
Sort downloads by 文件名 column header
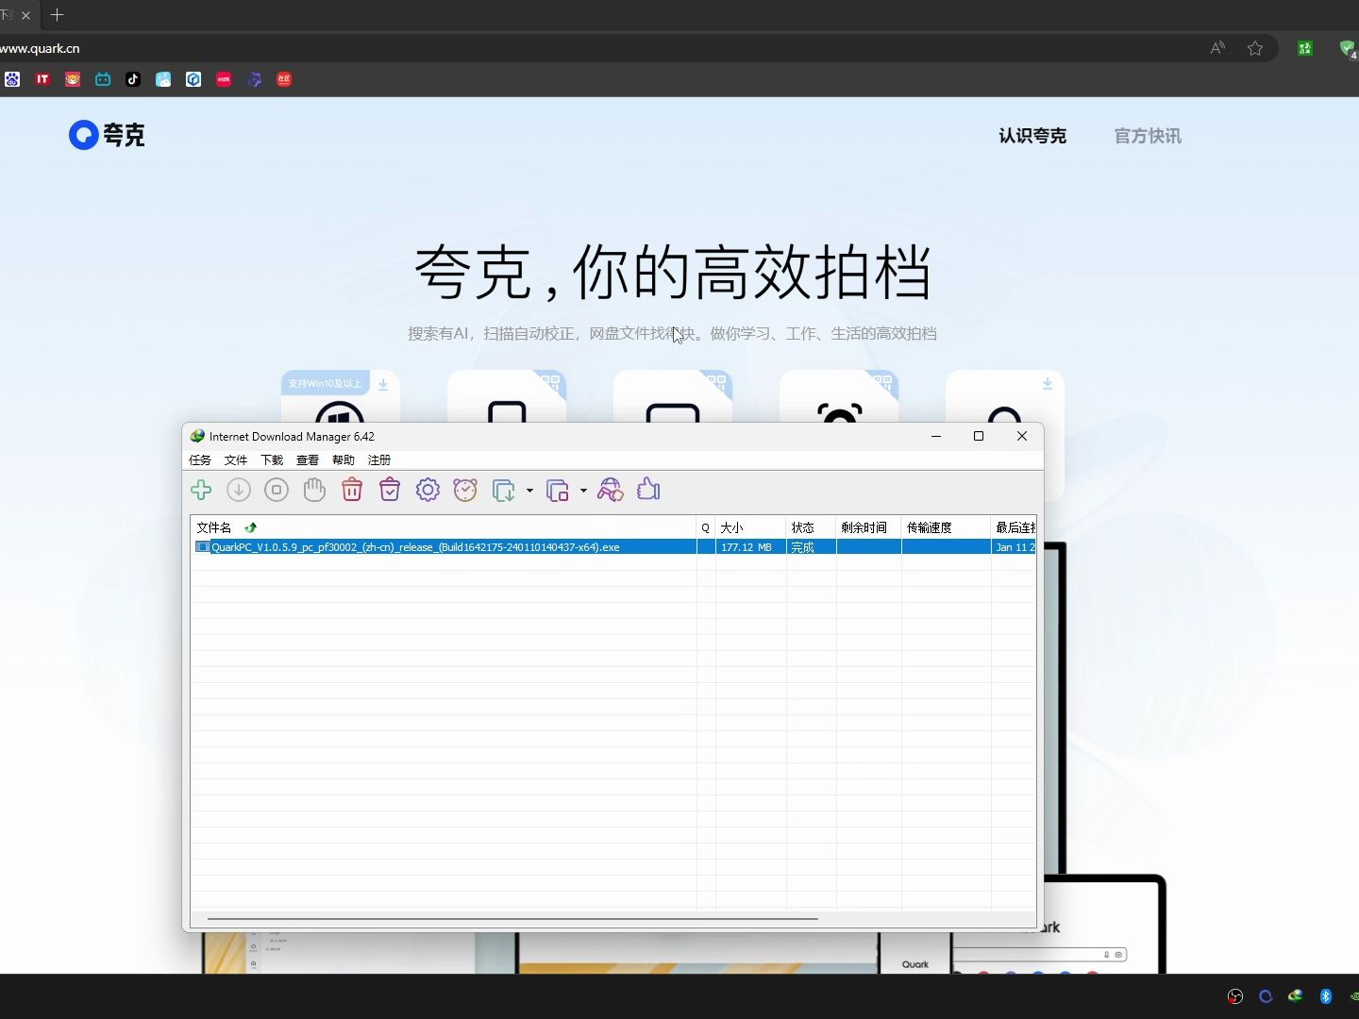click(x=444, y=527)
